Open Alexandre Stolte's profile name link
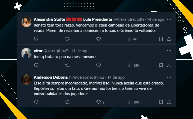The image size is (193, 119). tap(49, 19)
